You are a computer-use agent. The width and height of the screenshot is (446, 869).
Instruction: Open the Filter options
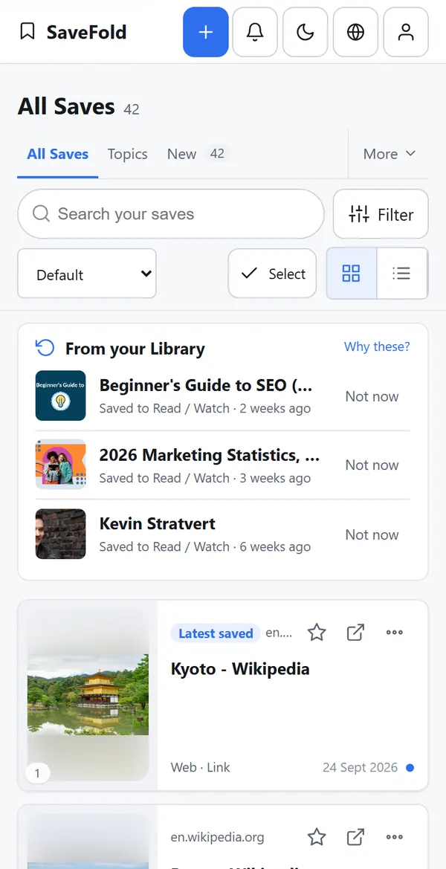click(x=381, y=214)
